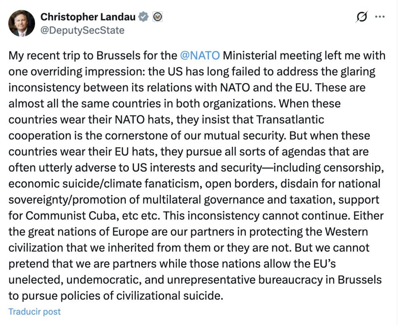Open Christopher Landau's profile picture

point(22,23)
